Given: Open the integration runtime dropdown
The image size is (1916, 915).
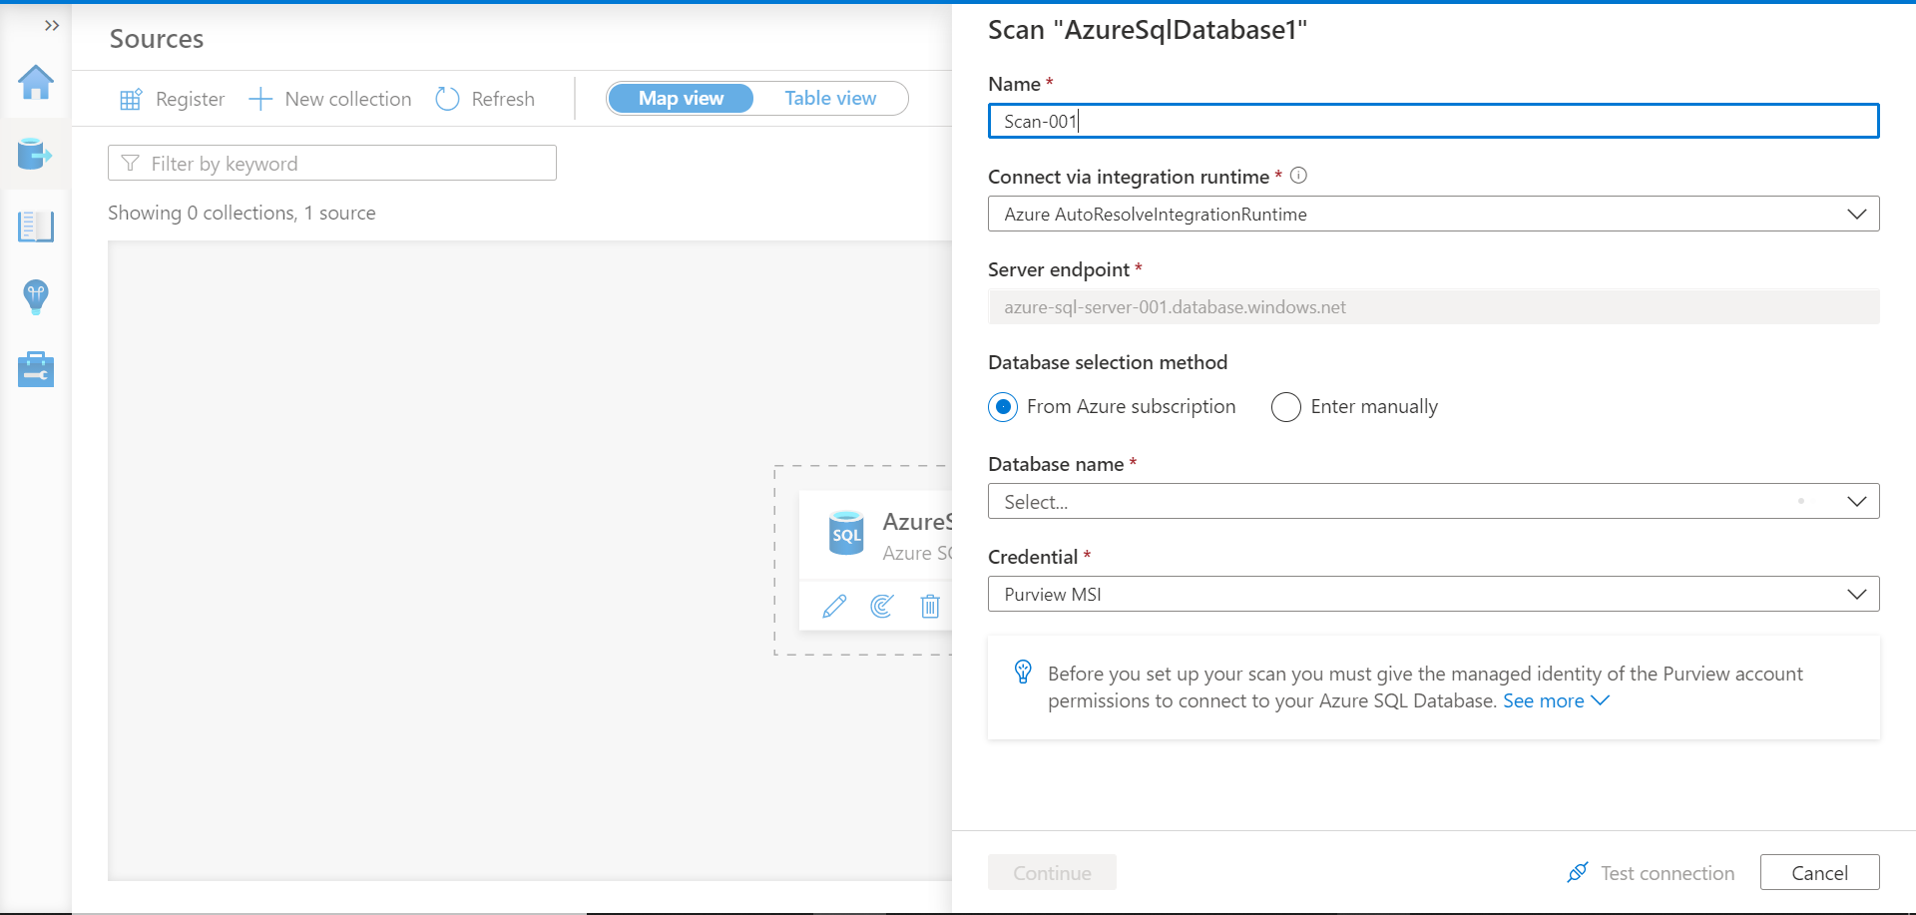Looking at the screenshot, I should coord(1433,215).
